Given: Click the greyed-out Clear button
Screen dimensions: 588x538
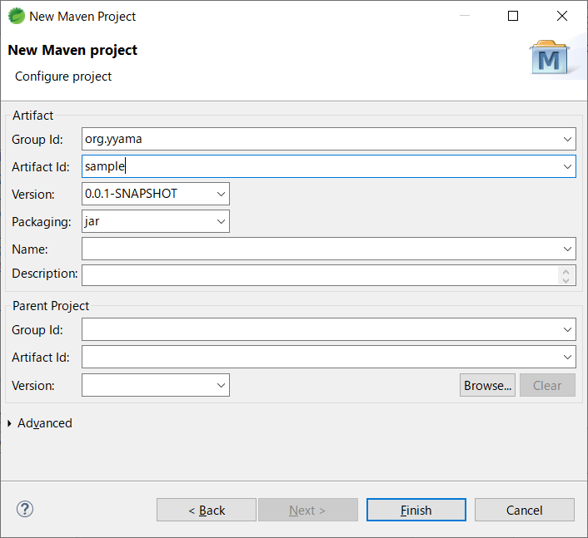Looking at the screenshot, I should tap(547, 385).
